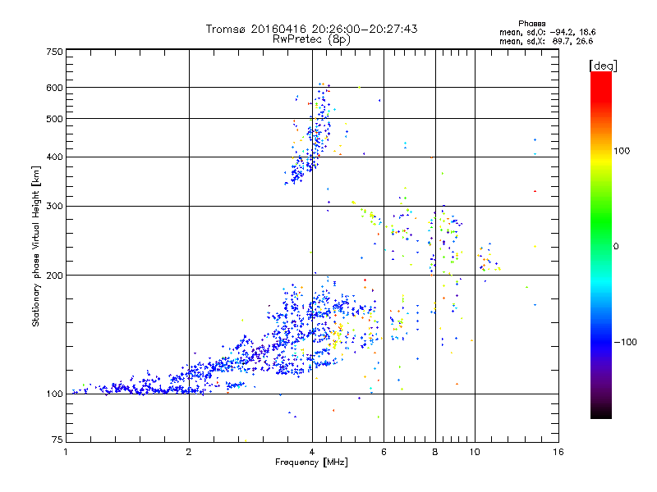This screenshot has width=657, height=492.
Task: Pick the green band of the colorbar
Action: [x=601, y=220]
